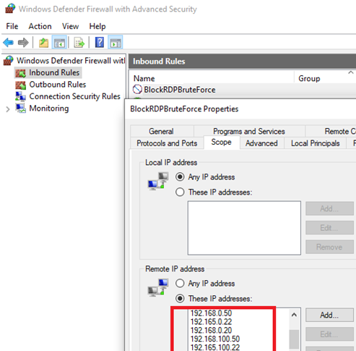Click the Back arrow toolbar icon
This screenshot has height=351, width=356.
(x=8, y=43)
